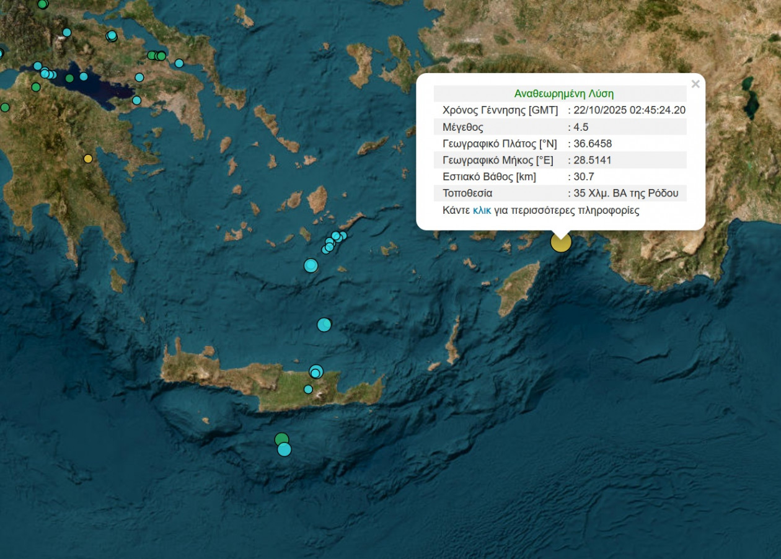This screenshot has width=781, height=559.
Task: Select the green marker at the far-left edge of the Peloponnese
Action: pyautogui.click(x=5, y=107)
